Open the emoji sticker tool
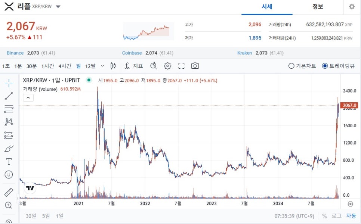Viewport: 361px width, 224px height. [9, 175]
